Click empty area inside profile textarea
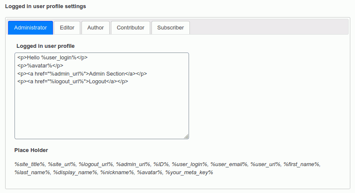Viewport: 355px width, 193px height. pos(102,112)
